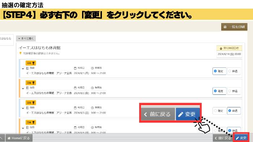Expand the 2024/8/4 (日) reservation row chevron

pyautogui.click(x=23, y=128)
